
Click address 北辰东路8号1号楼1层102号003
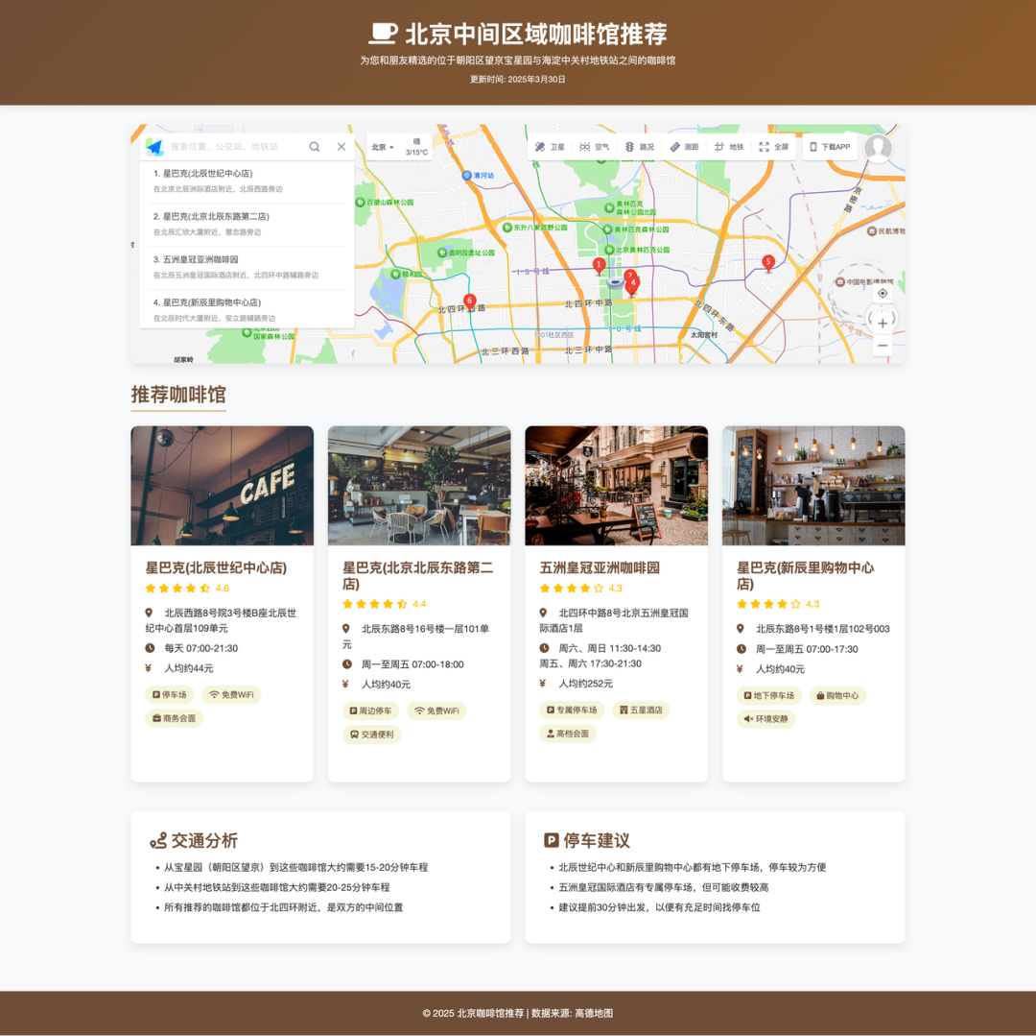pos(823,629)
